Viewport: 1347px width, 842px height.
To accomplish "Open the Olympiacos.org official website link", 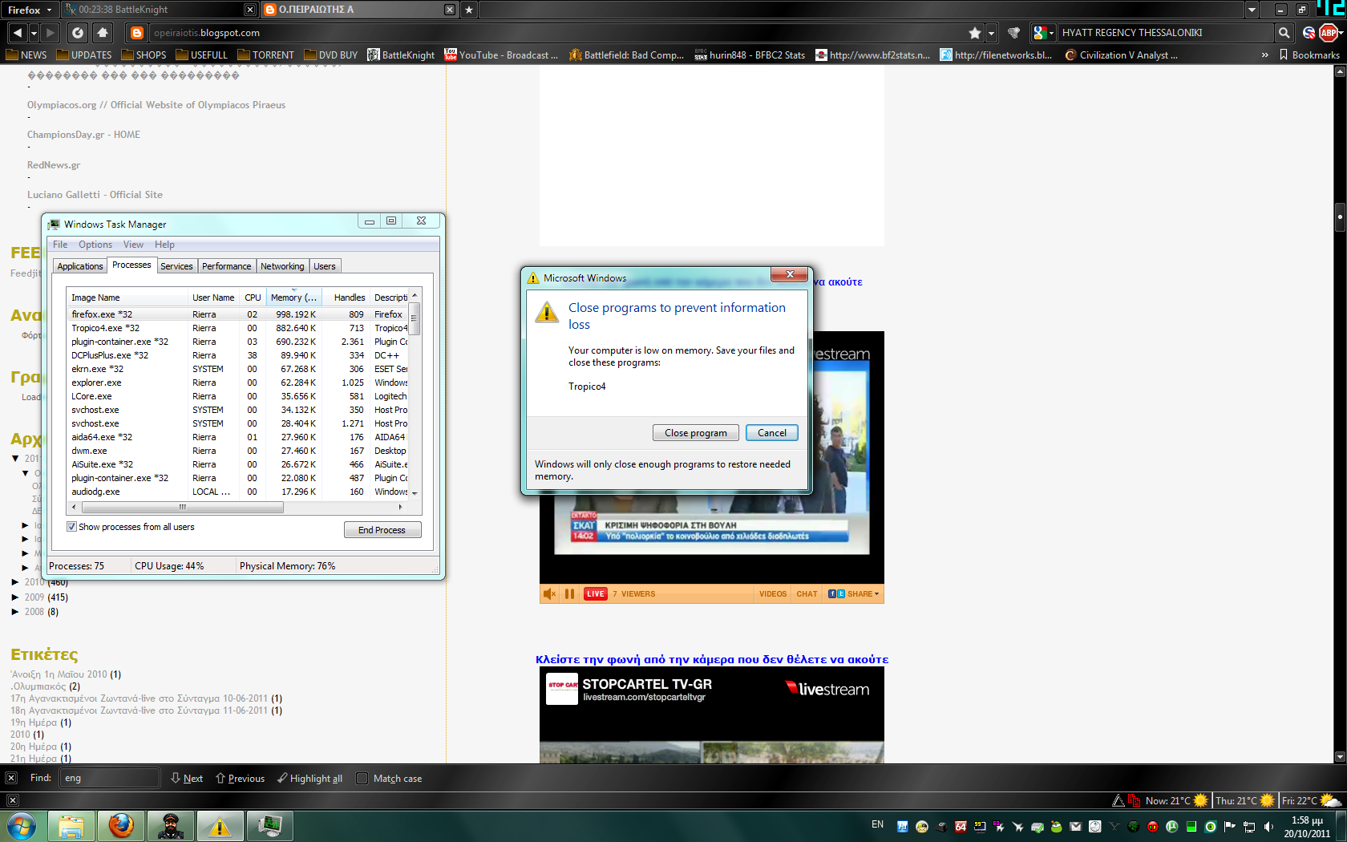I will coord(156,105).
